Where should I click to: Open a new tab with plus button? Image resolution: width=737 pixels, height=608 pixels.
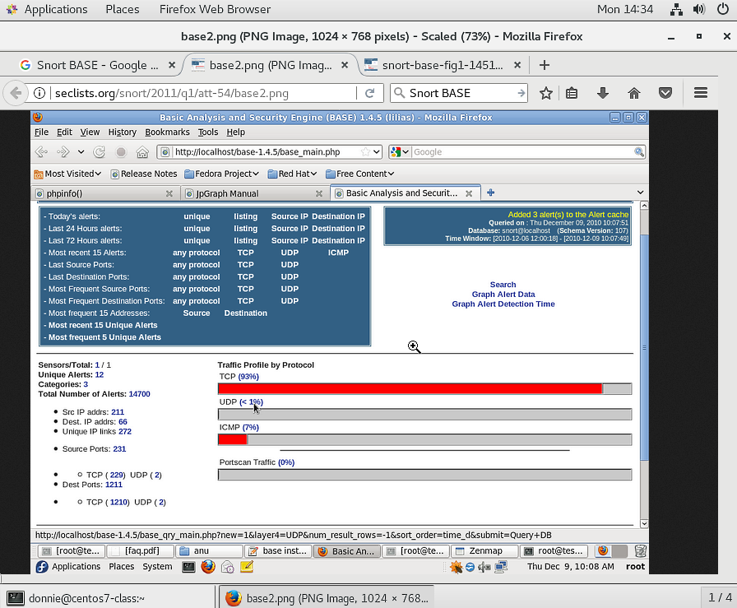pyautogui.click(x=545, y=65)
